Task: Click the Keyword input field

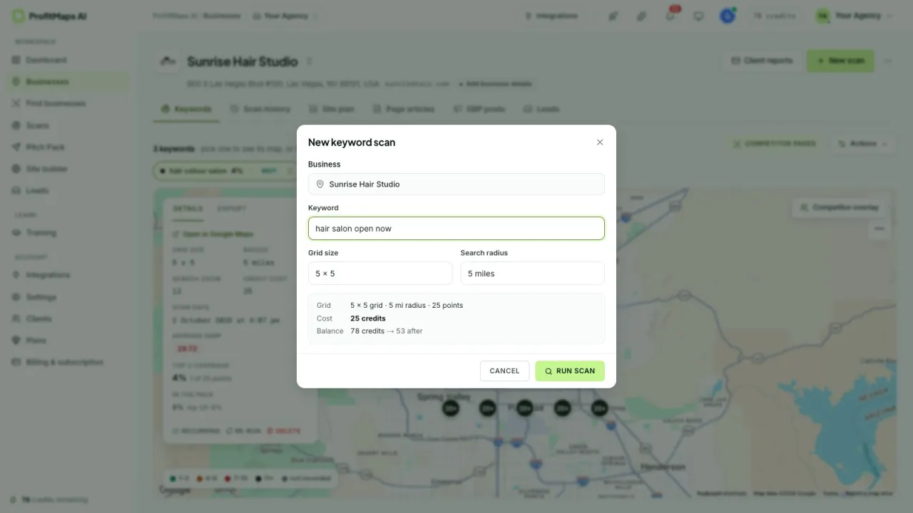Action: point(456,229)
